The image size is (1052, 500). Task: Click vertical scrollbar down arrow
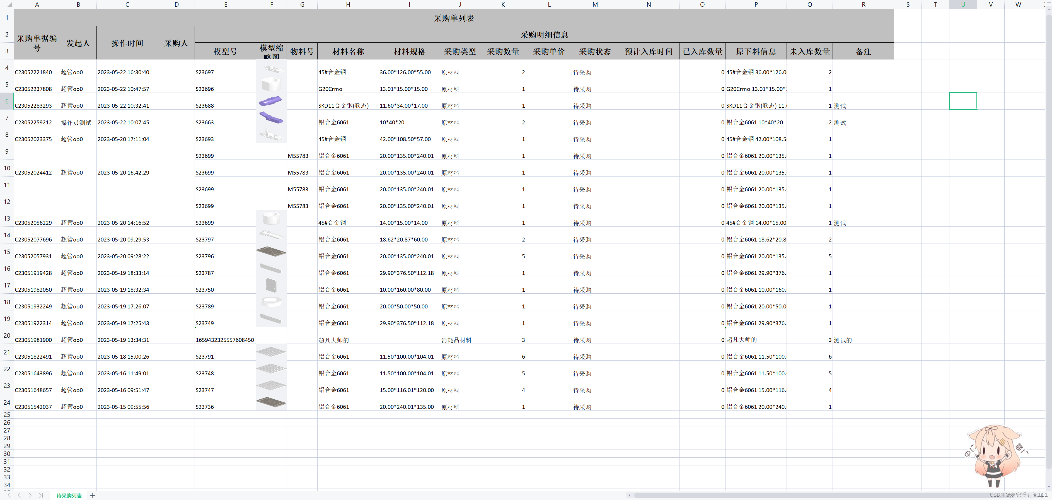pyautogui.click(x=1049, y=487)
